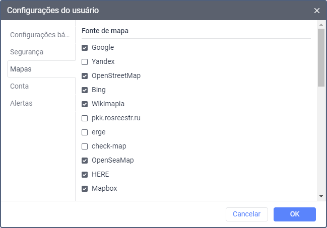Disable the Mapbox map source
Image resolution: width=327 pixels, height=228 pixels.
[x=85, y=189]
